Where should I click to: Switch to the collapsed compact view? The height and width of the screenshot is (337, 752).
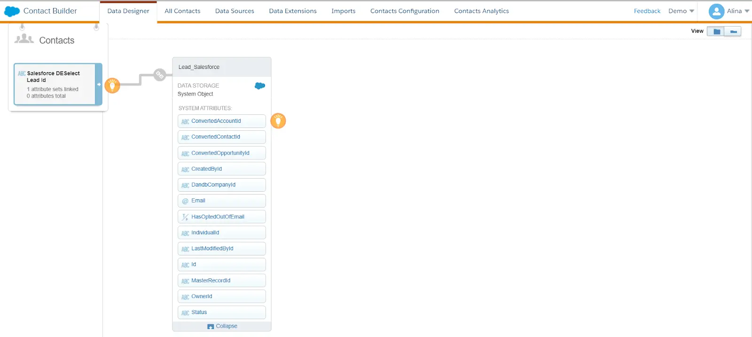[733, 31]
